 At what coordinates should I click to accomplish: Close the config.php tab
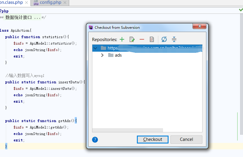[65, 3]
